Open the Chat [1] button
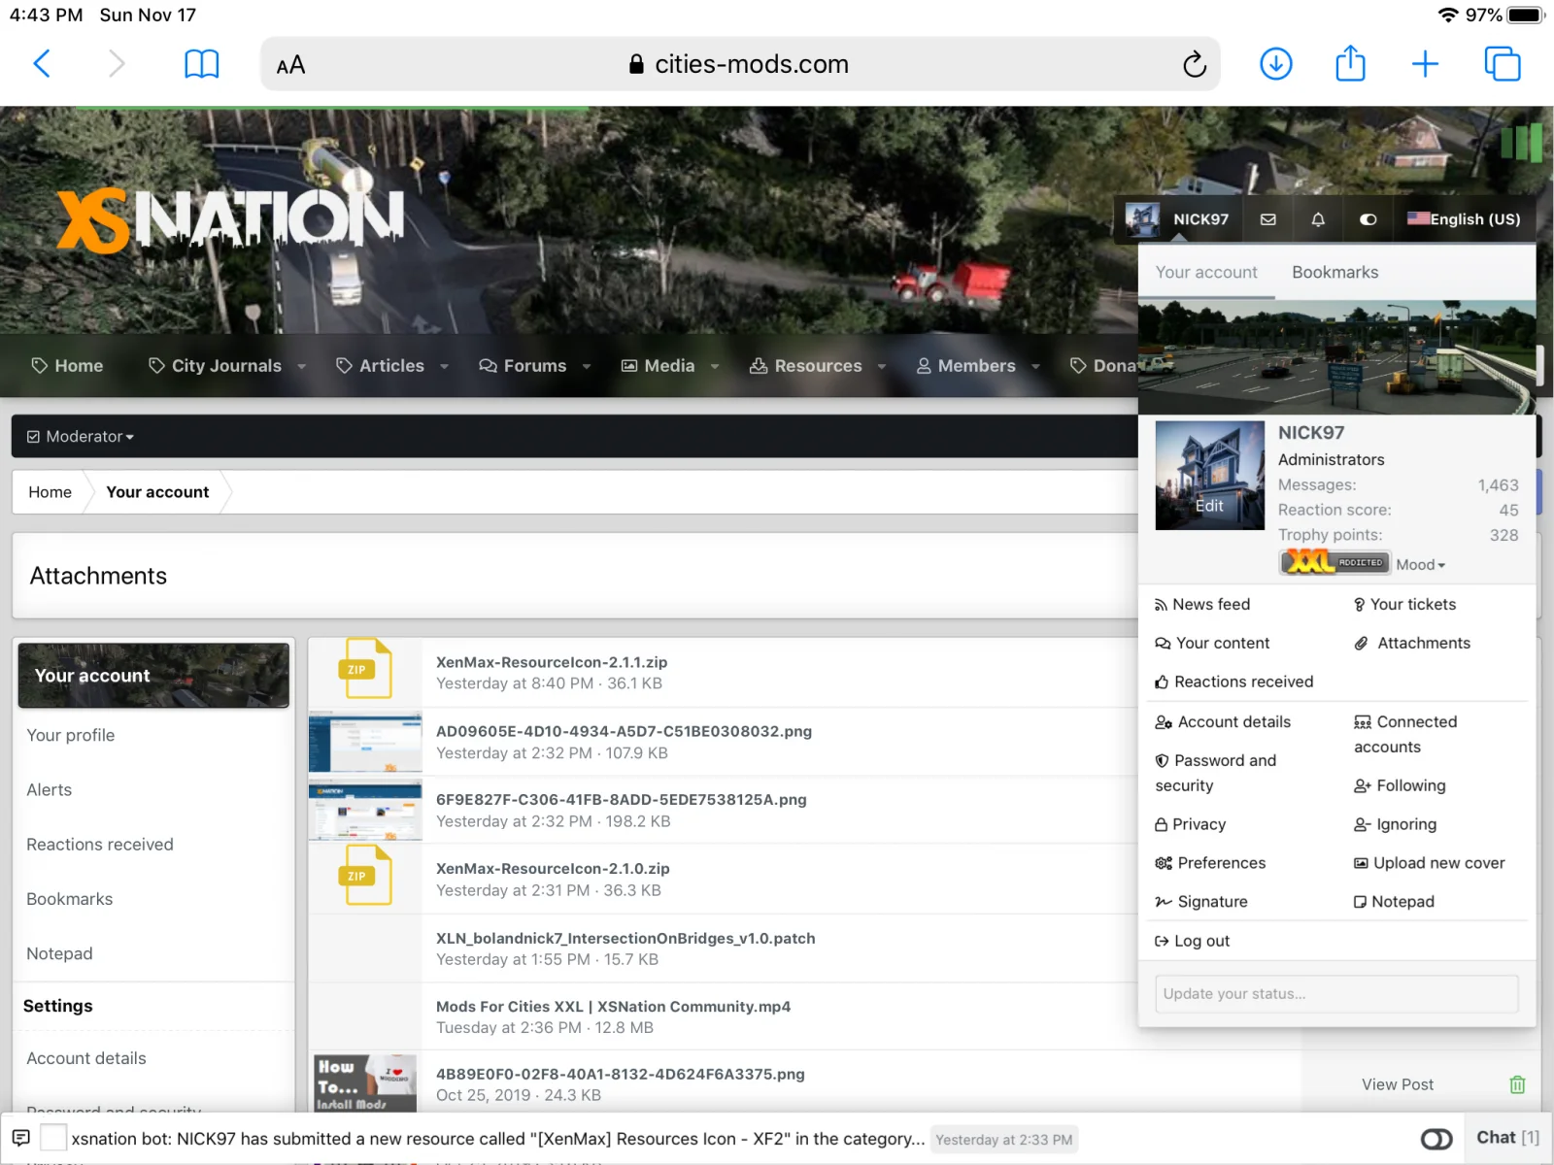1554x1165 pixels. click(x=1507, y=1138)
